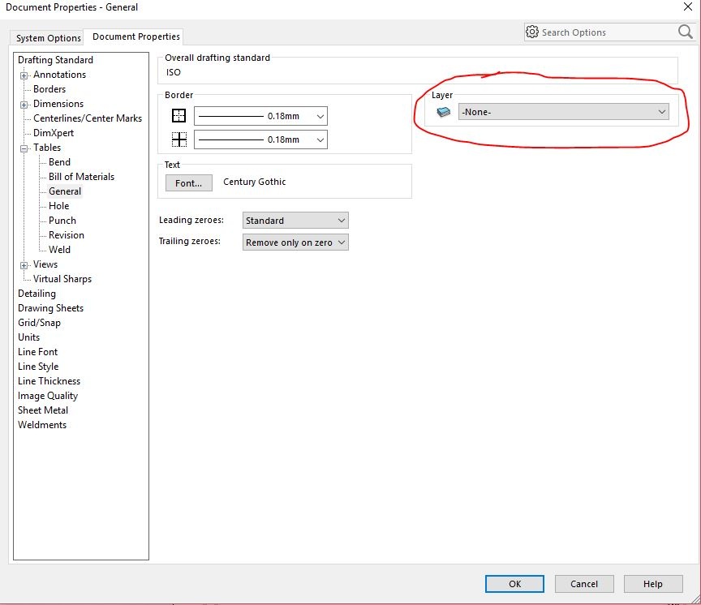
Task: Select Views in the tree
Action: pos(45,264)
